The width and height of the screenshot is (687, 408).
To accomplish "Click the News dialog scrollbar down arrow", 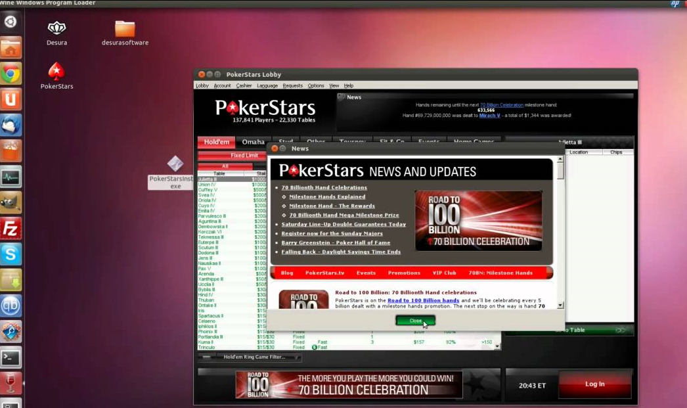I will (560, 305).
